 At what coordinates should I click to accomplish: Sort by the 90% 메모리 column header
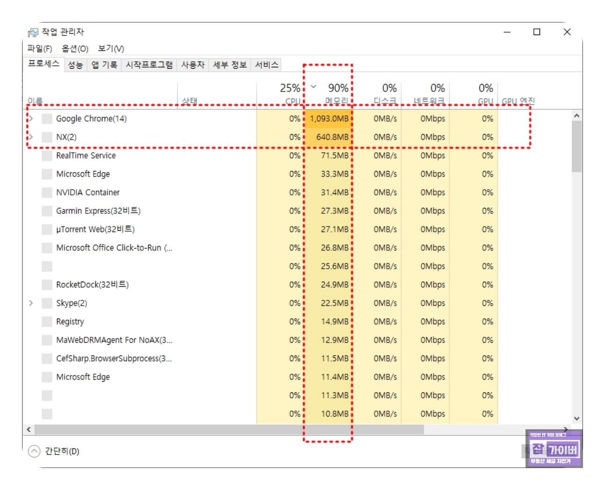328,95
